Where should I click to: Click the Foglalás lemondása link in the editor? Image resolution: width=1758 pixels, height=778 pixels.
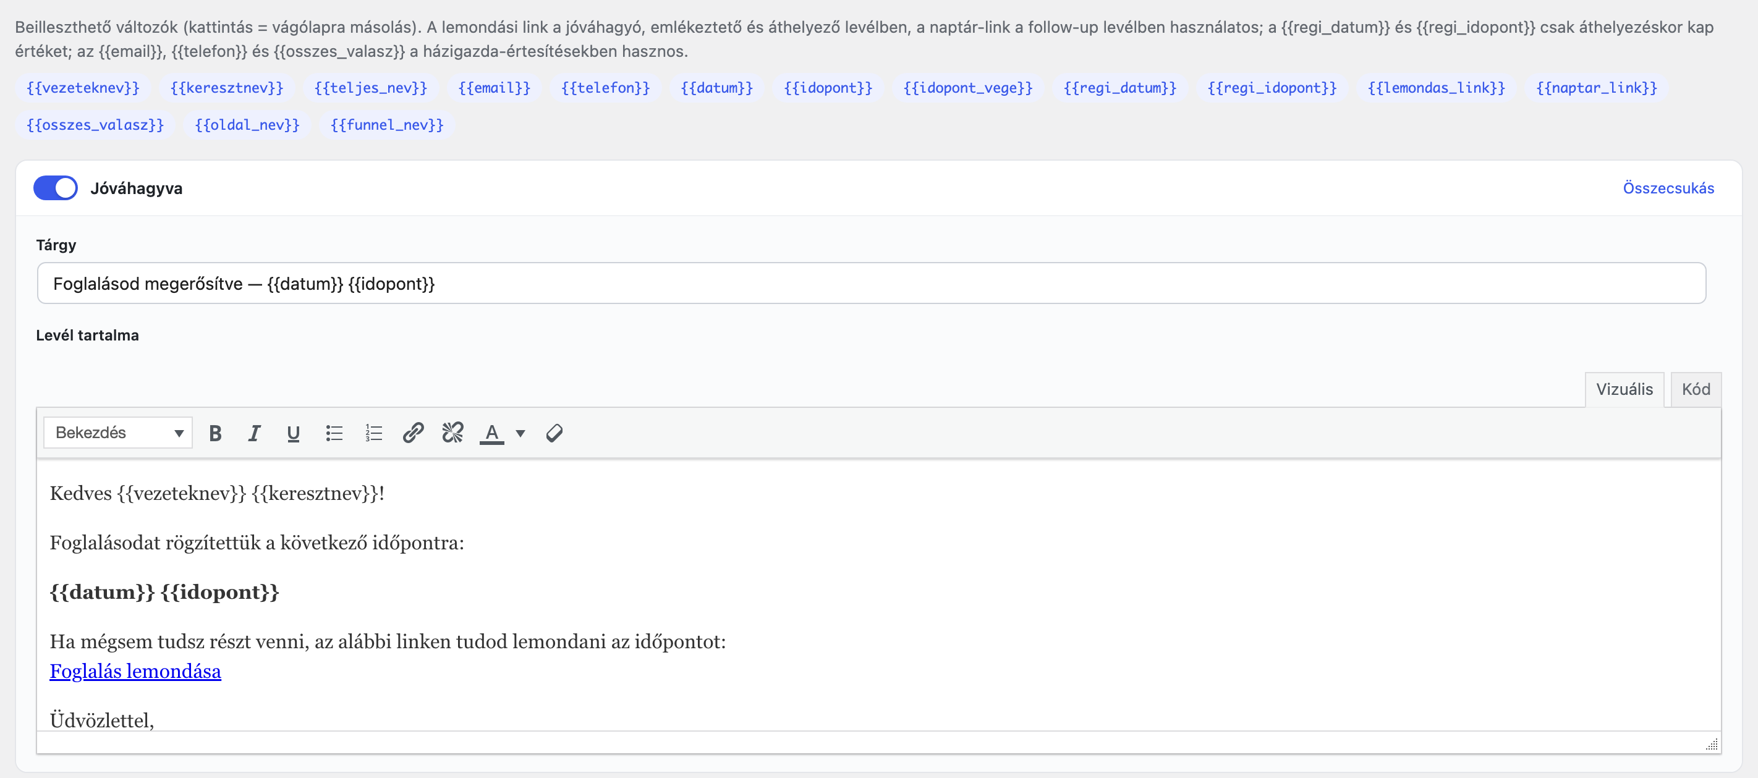coord(135,671)
